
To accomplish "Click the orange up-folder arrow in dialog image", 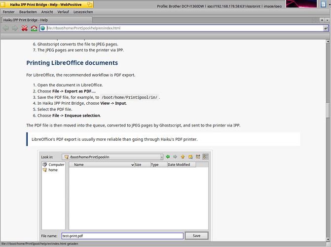I will 183,157.
